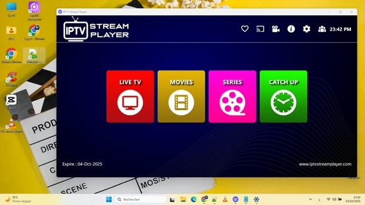This screenshot has height=205, width=365.
Task: Select the CCleaner desktop shortcut
Action: 11,79
